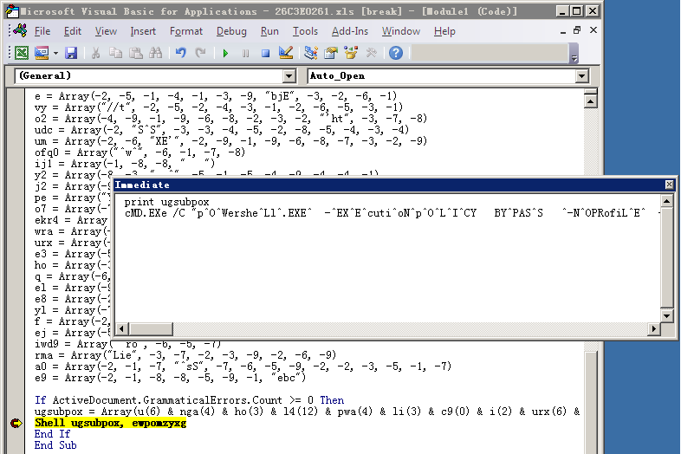Open the File menu
This screenshot has height=454, width=681.
click(x=42, y=31)
